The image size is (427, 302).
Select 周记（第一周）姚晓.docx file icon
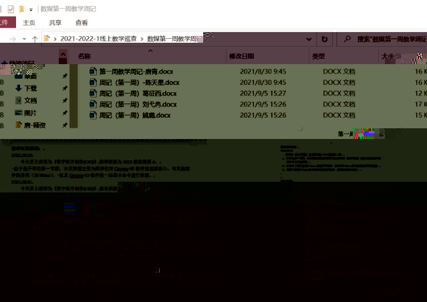93,115
